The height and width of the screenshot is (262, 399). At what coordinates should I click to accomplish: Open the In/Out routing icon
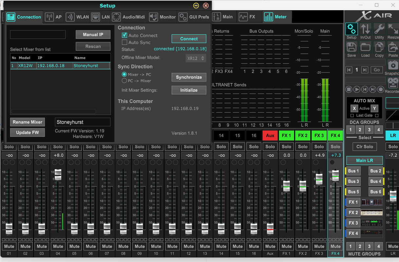pyautogui.click(x=365, y=29)
